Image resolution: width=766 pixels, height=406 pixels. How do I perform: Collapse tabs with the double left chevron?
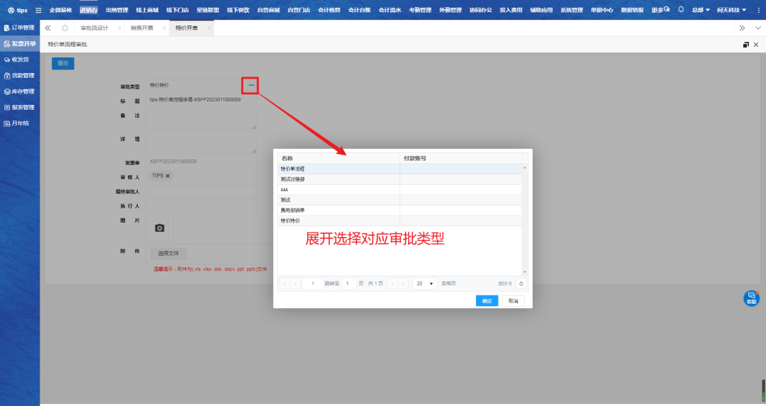pos(48,28)
